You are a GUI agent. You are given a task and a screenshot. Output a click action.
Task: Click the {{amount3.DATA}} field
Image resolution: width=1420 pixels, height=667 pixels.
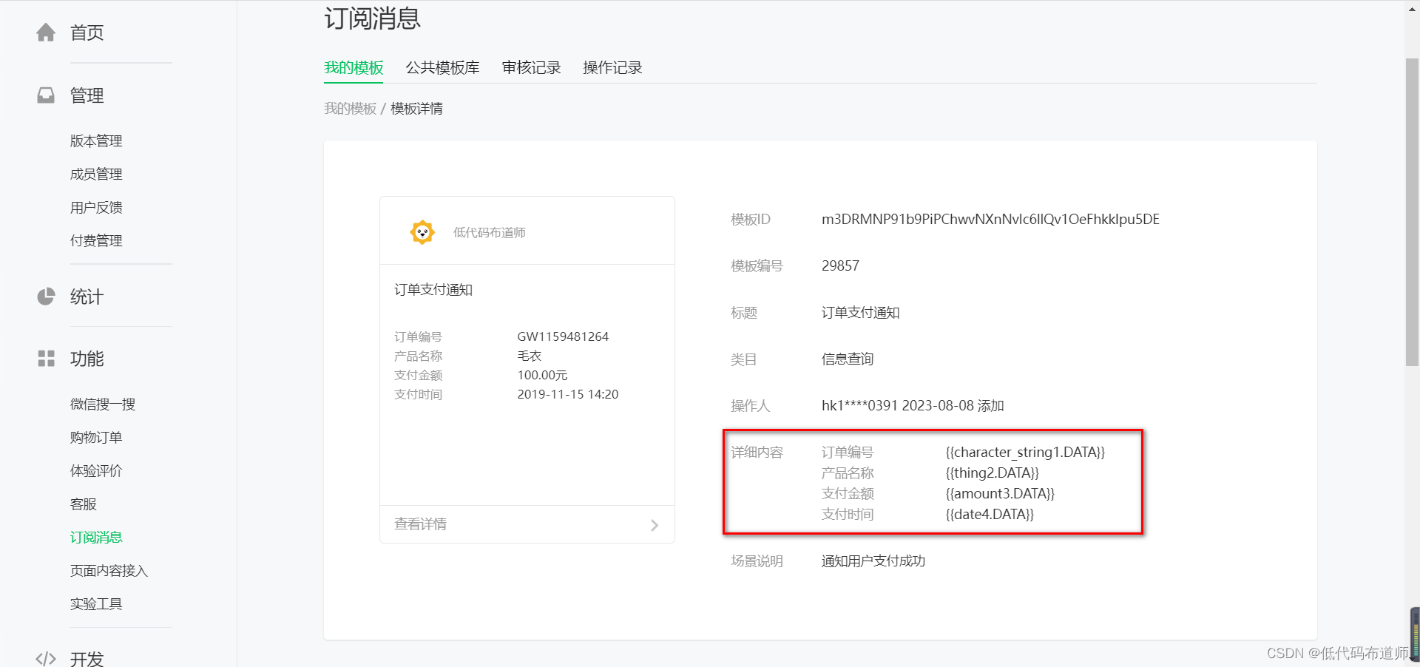coord(1000,493)
